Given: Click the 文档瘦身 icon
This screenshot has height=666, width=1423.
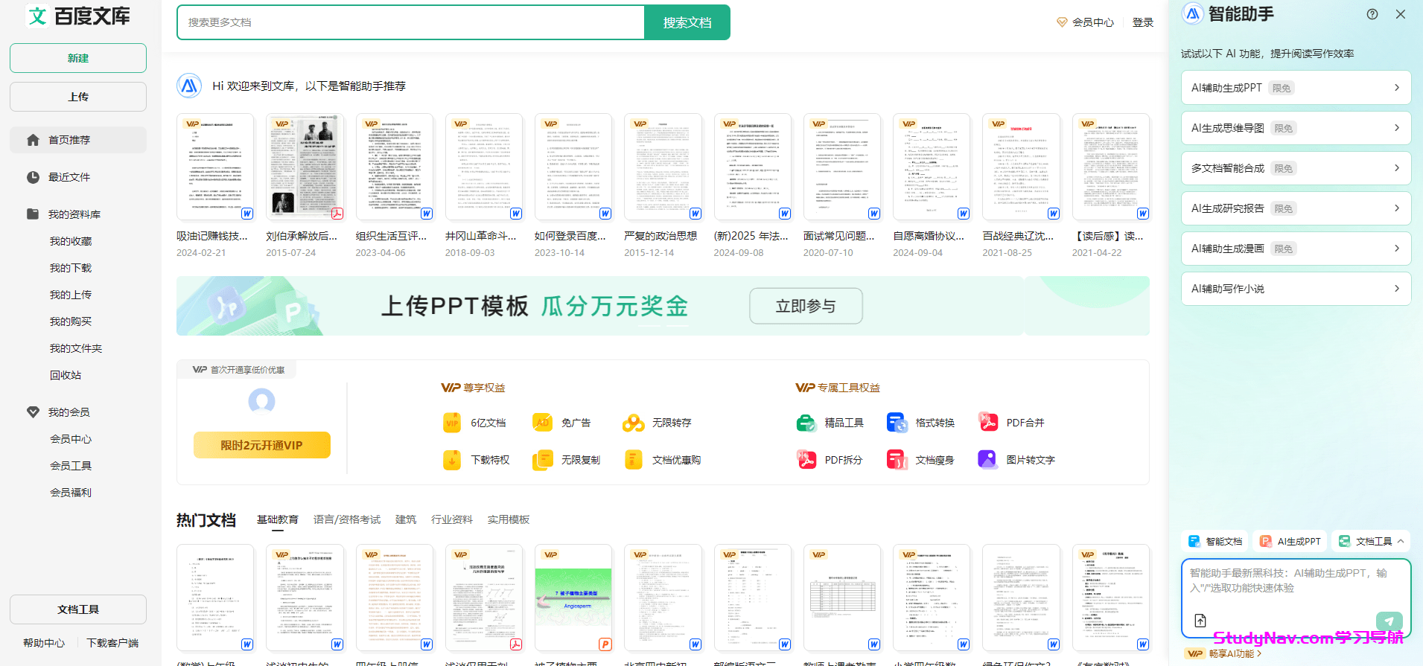Looking at the screenshot, I should click(897, 460).
